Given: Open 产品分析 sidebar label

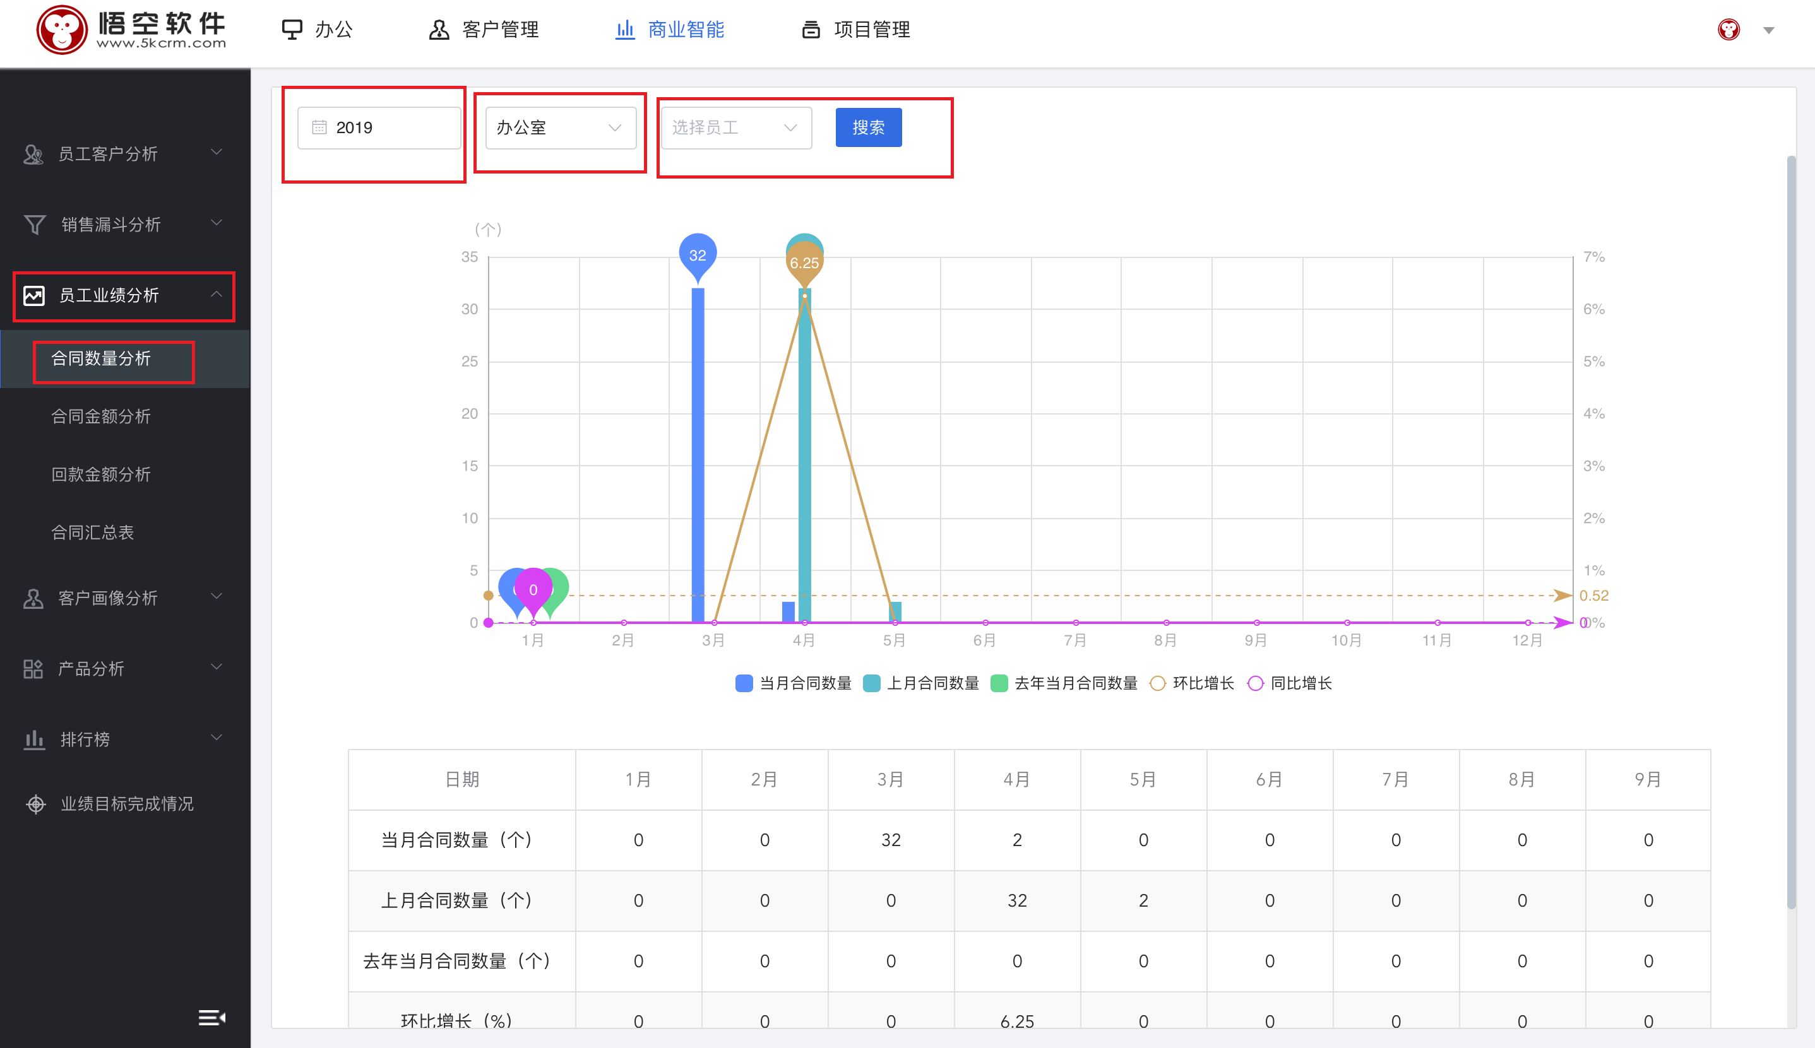Looking at the screenshot, I should coord(91,669).
